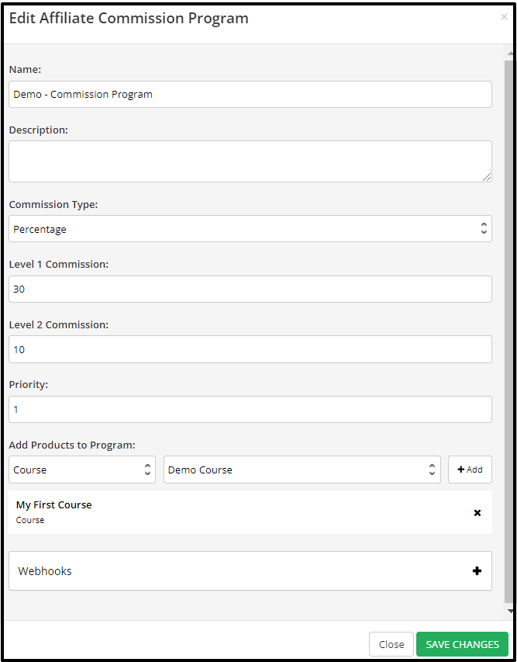This screenshot has width=517, height=662.
Task: Remove My First Course with x icon
Action: (477, 513)
